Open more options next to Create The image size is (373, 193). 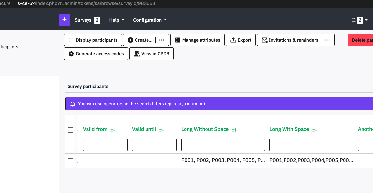[x=162, y=40]
